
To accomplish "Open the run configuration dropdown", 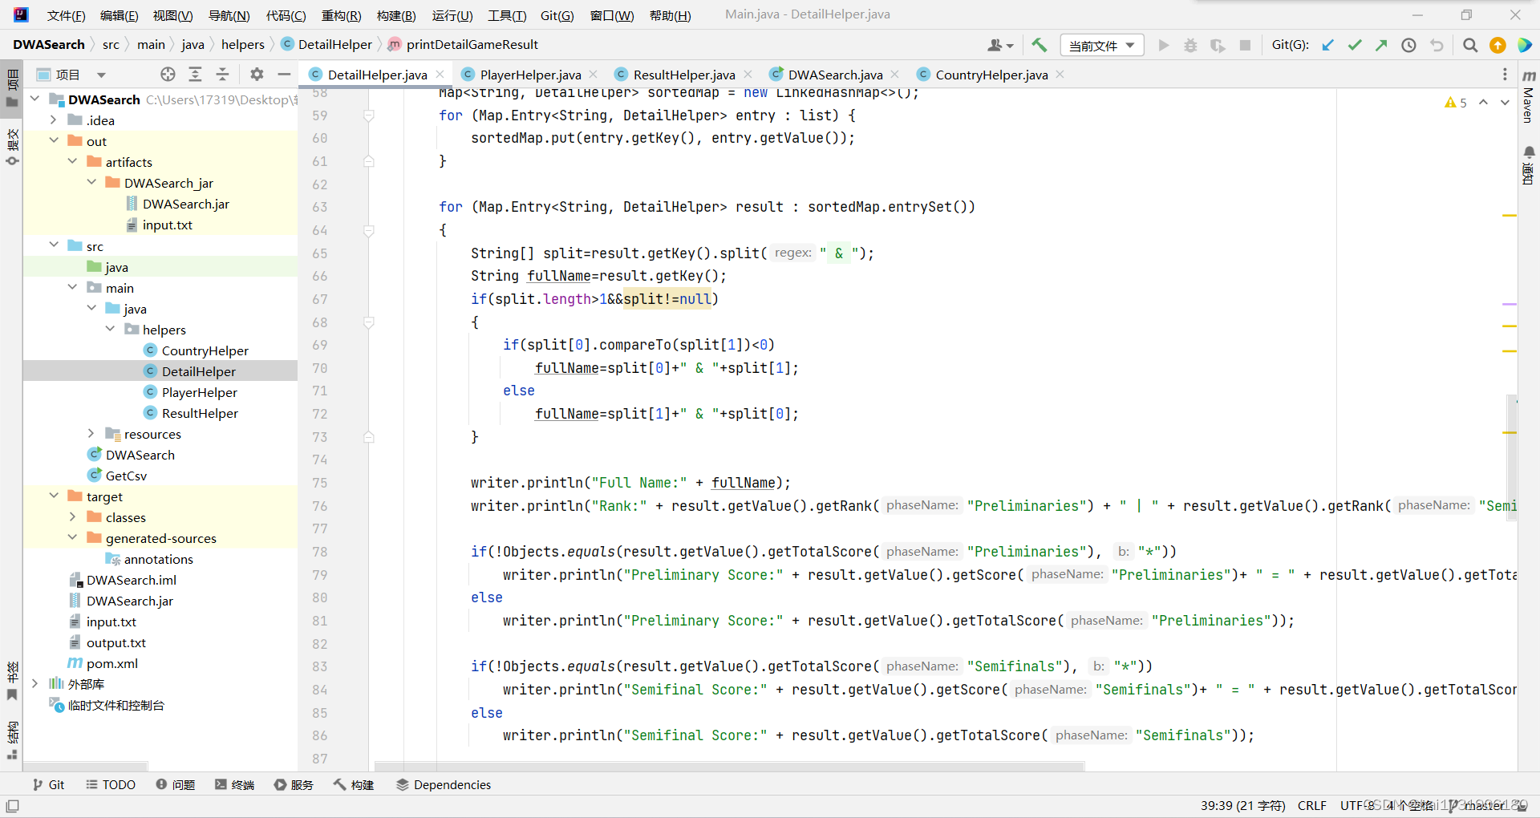I will pyautogui.click(x=1102, y=46).
